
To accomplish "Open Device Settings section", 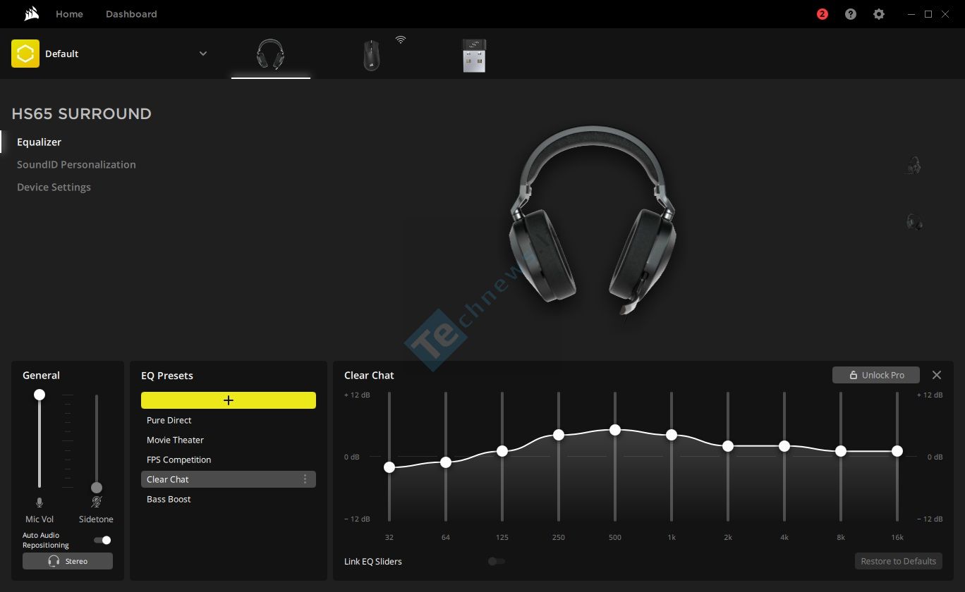I will (x=54, y=187).
